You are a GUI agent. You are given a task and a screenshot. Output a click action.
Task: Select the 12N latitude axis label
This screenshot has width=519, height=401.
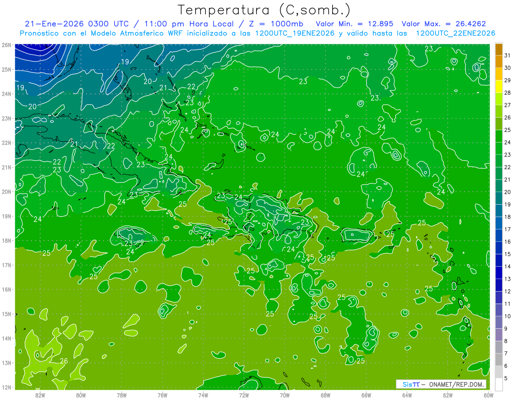(x=6, y=387)
